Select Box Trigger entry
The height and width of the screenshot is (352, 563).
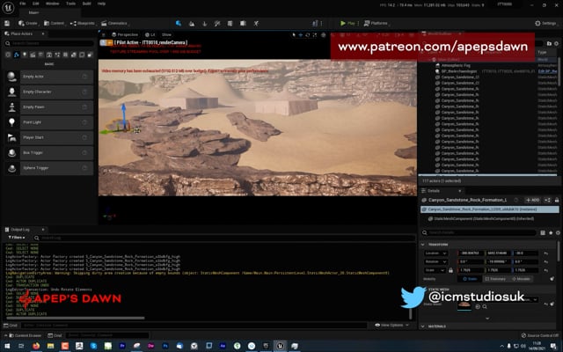49,152
